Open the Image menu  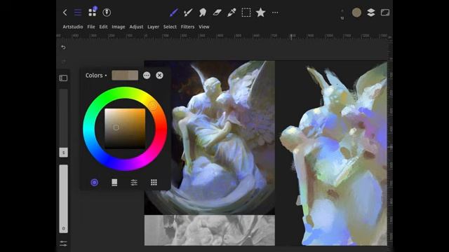click(x=119, y=27)
